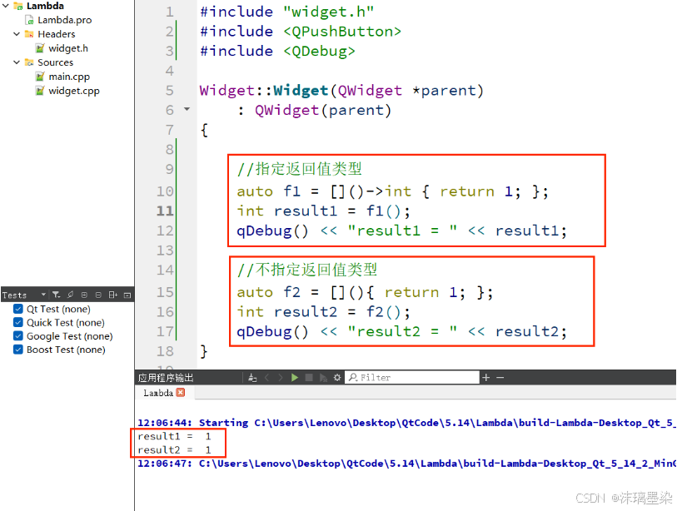The width and height of the screenshot is (682, 511).
Task: Expand all items in the Tests panel
Action: [84, 295]
